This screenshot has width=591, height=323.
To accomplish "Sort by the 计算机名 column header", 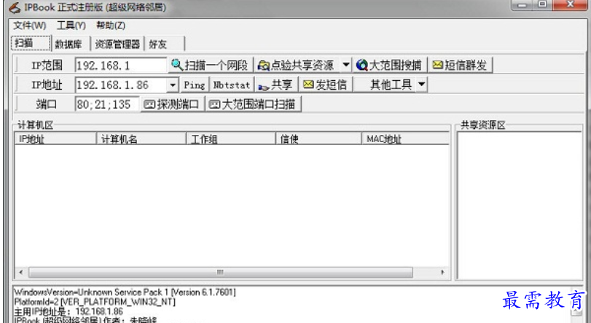I will pyautogui.click(x=141, y=139).
